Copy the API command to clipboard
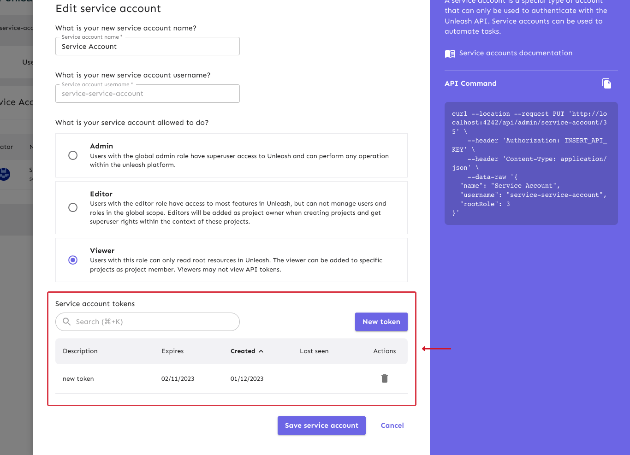This screenshot has height=455, width=630. (606, 83)
